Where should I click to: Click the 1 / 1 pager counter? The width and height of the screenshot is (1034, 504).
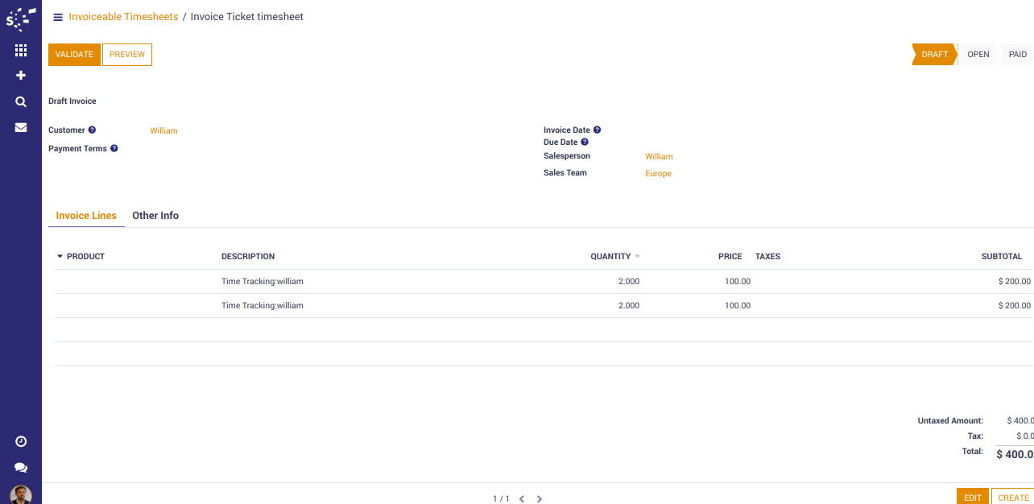pos(501,499)
